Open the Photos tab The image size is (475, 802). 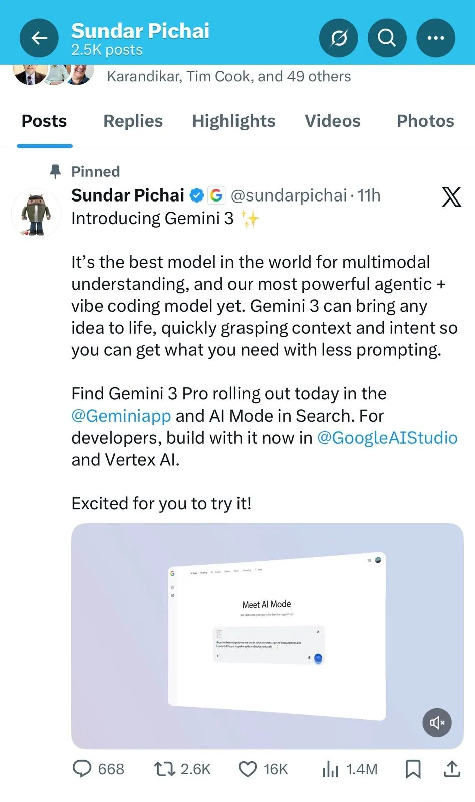[x=425, y=121]
